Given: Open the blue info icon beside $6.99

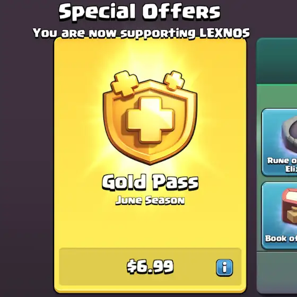Looking at the screenshot, I should (224, 268).
